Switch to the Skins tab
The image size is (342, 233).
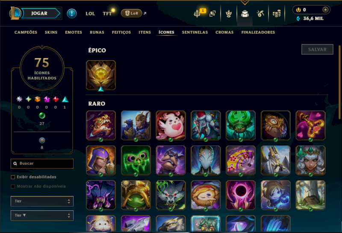51,32
